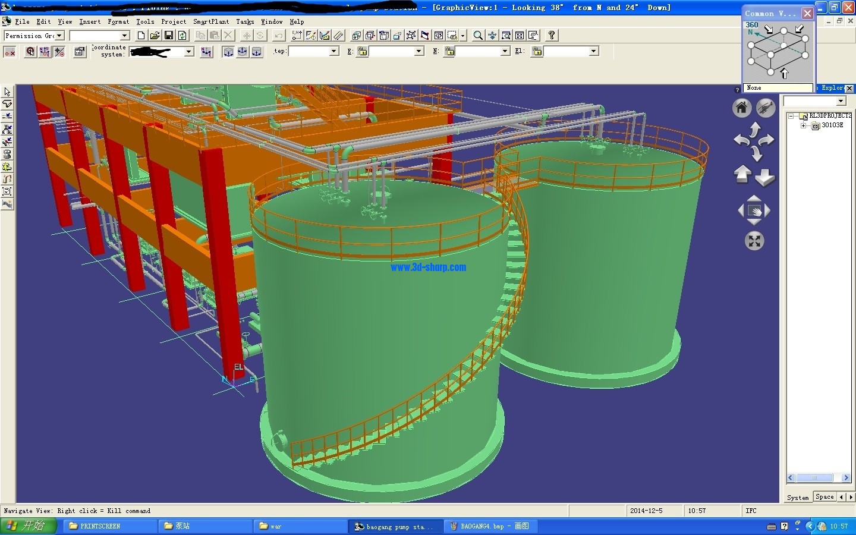This screenshot has height=535, width=856.
Task: Toggle the El elevation lock
Action: (537, 52)
